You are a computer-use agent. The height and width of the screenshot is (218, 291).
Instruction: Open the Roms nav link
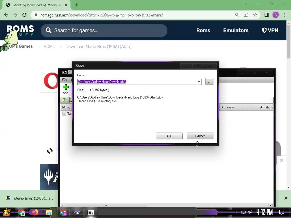(x=203, y=30)
